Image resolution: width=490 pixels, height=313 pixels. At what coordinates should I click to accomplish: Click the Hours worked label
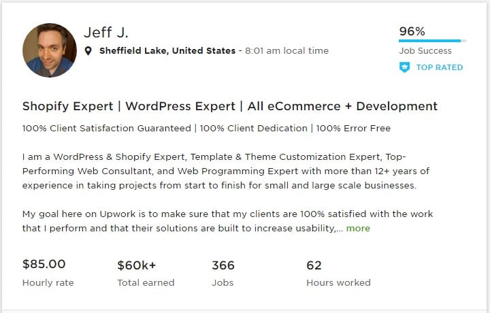tap(338, 282)
